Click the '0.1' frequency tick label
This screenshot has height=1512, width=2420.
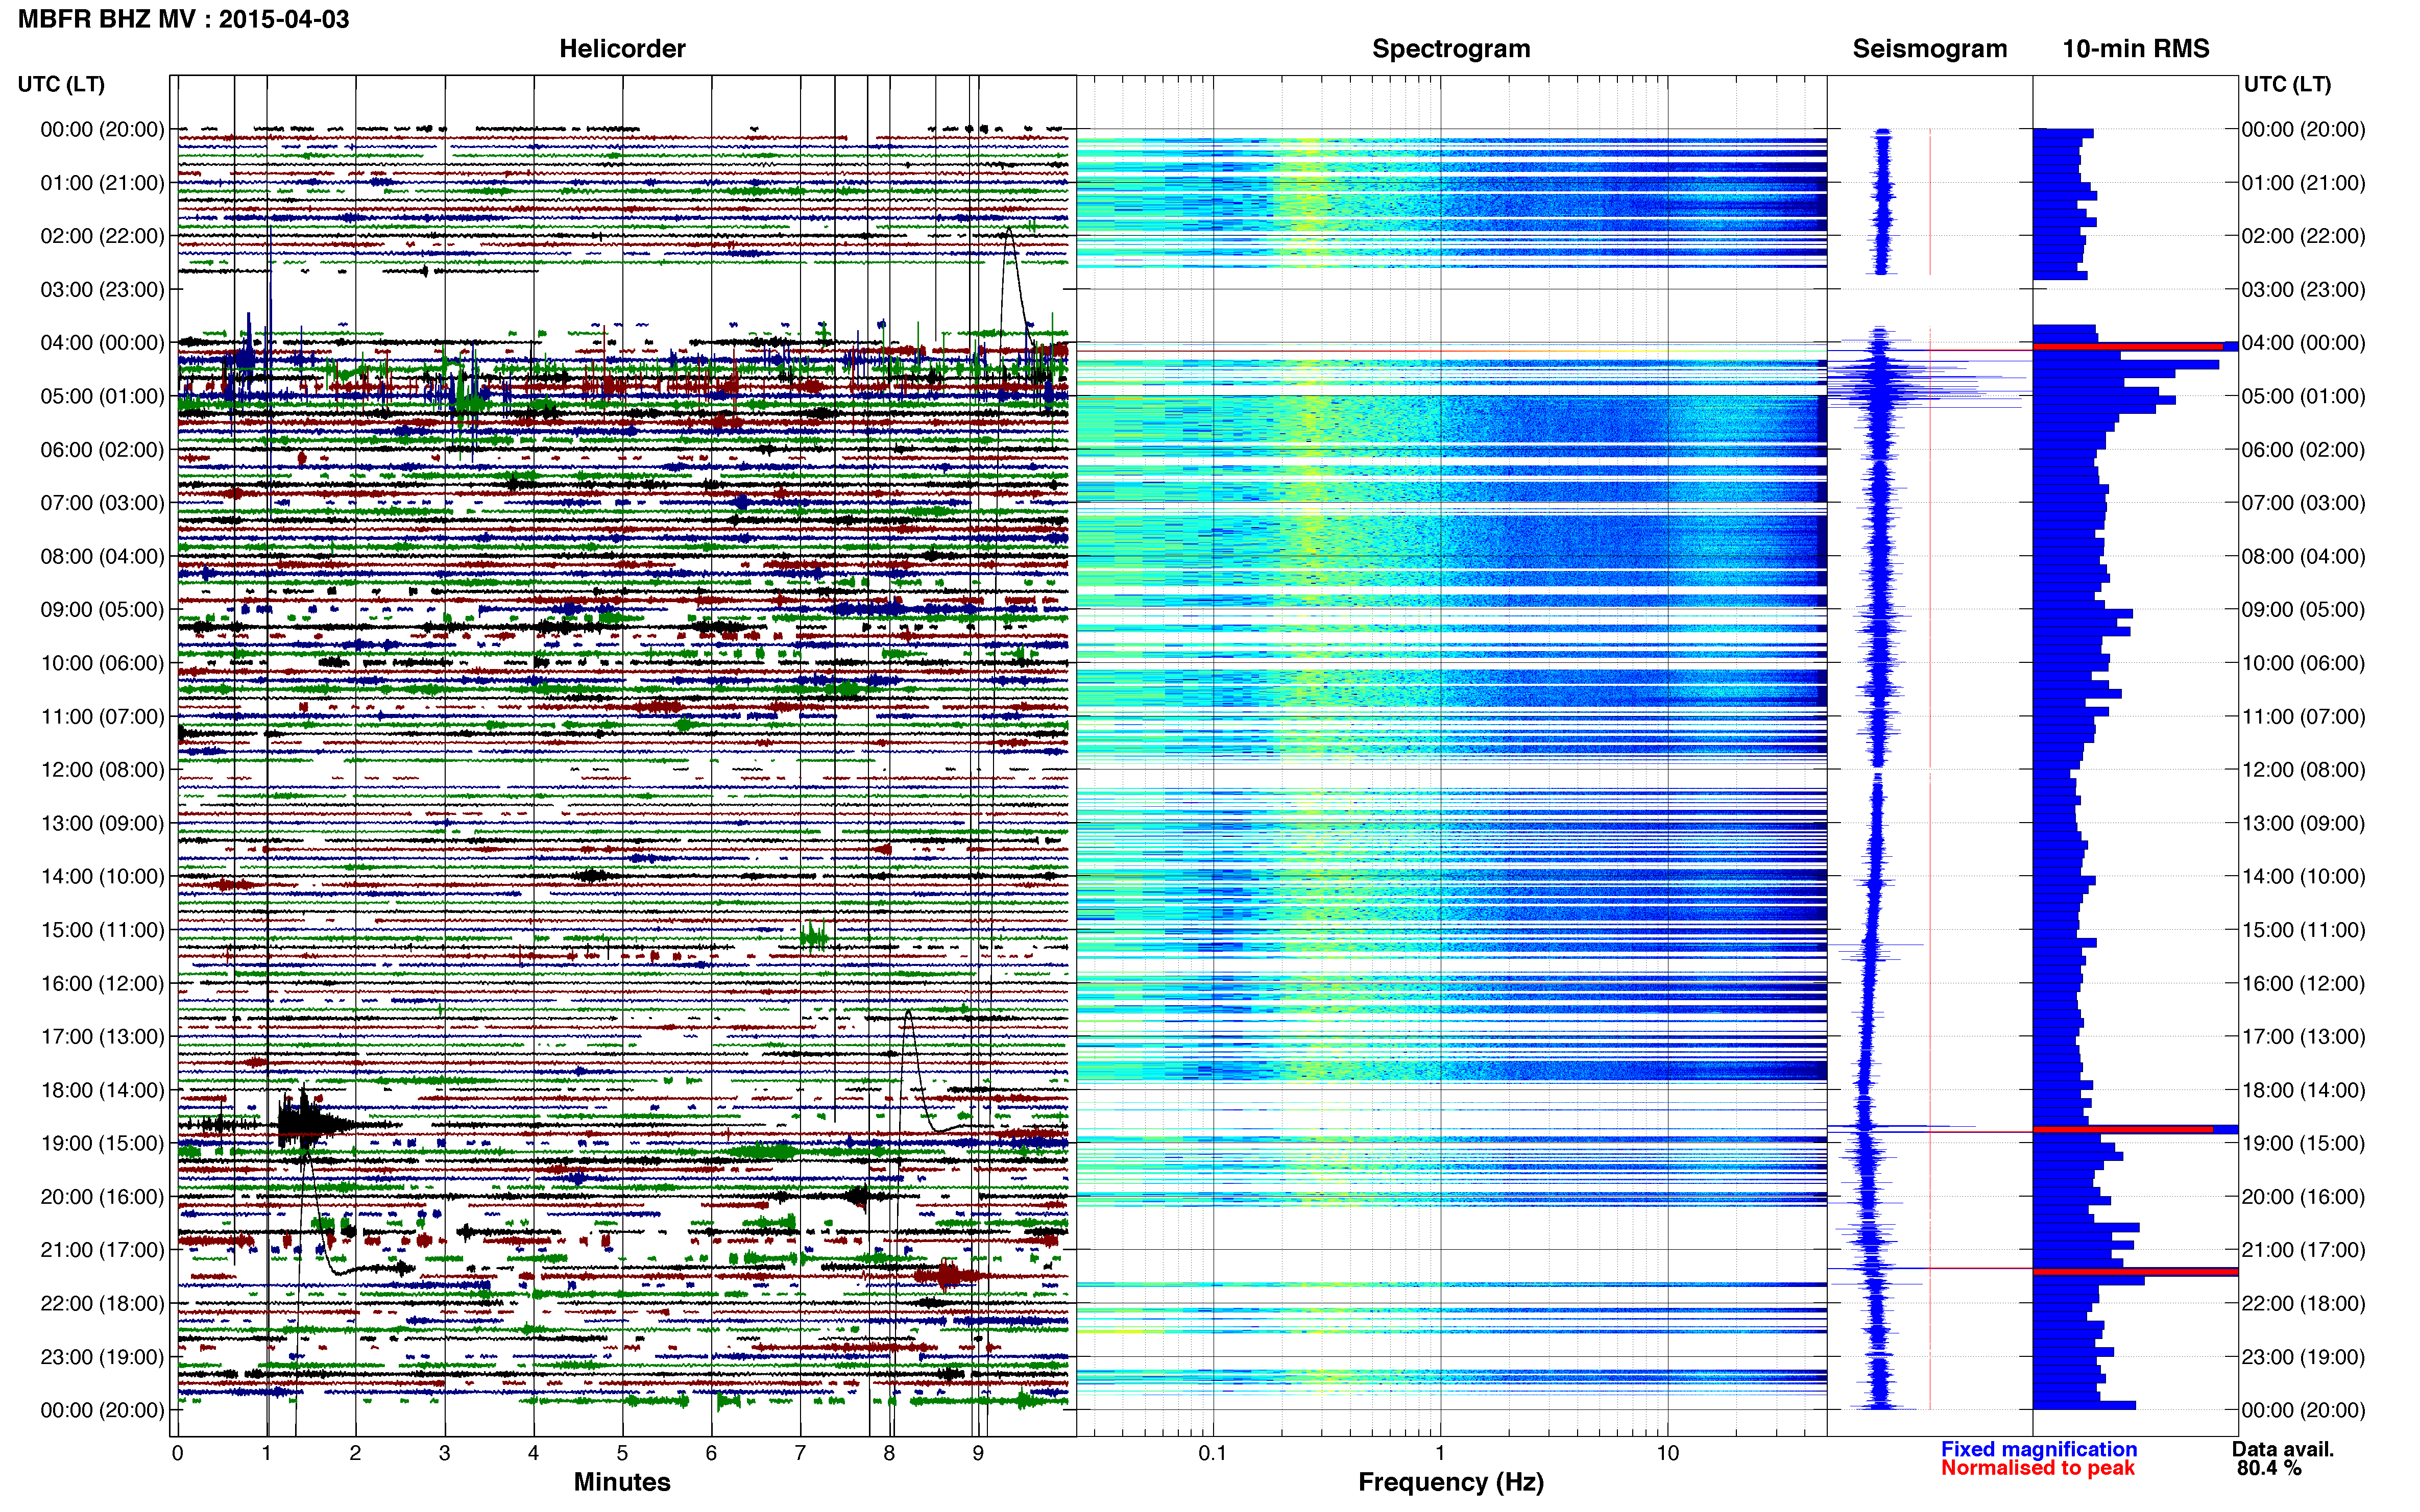(1213, 1453)
